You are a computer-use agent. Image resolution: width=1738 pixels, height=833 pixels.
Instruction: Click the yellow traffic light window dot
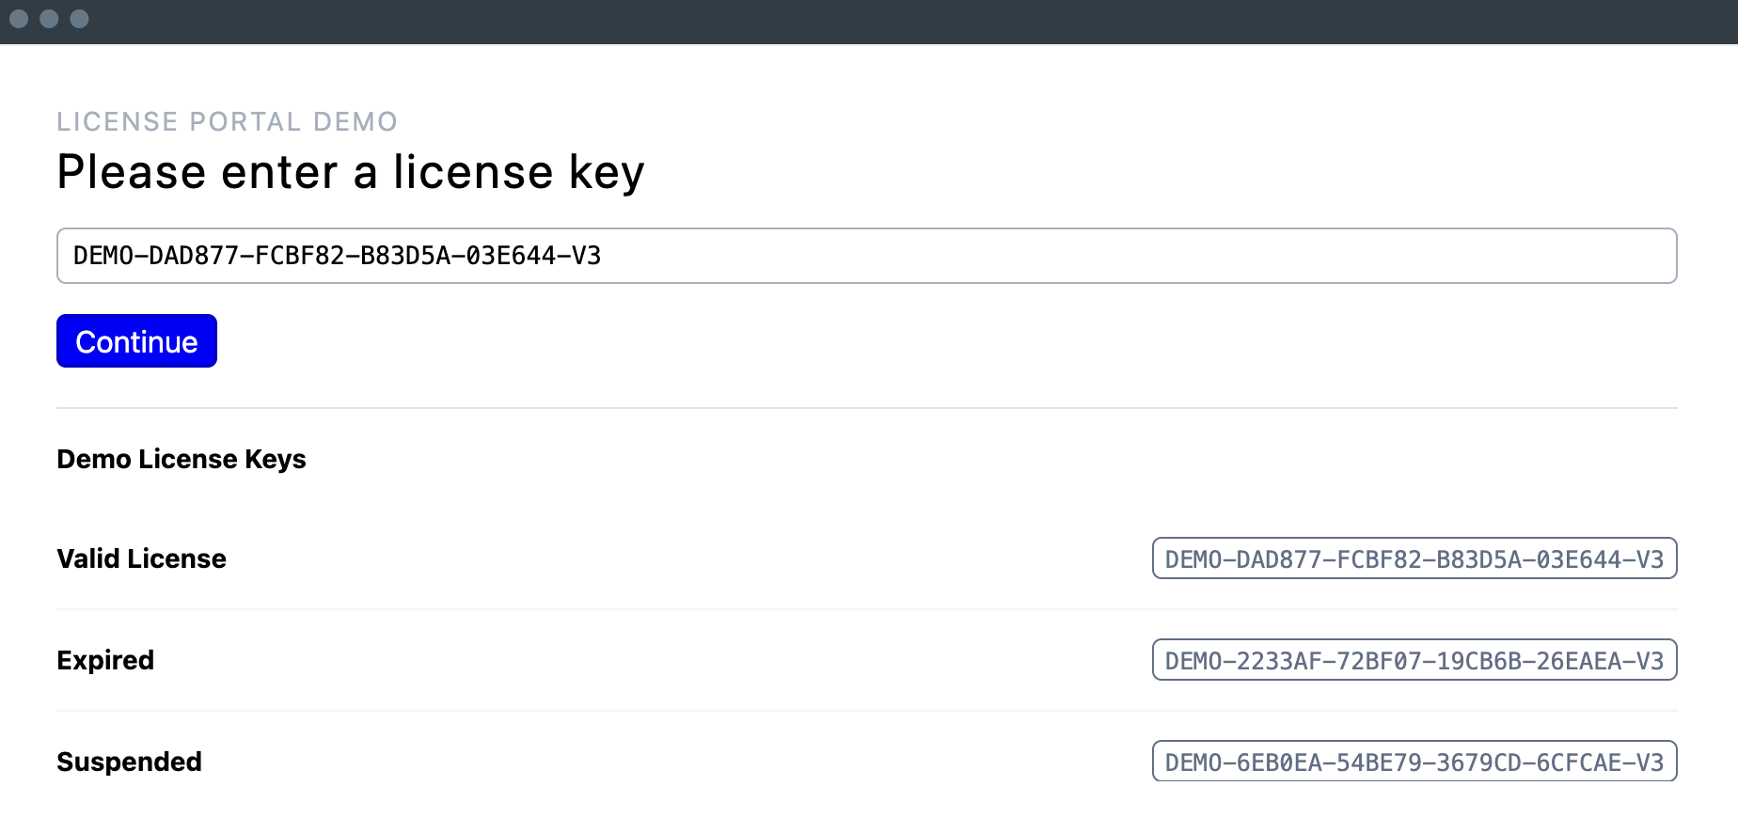[x=49, y=19]
